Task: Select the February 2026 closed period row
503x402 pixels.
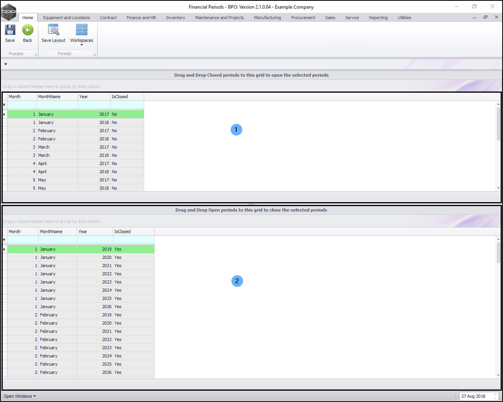Action: [81, 372]
